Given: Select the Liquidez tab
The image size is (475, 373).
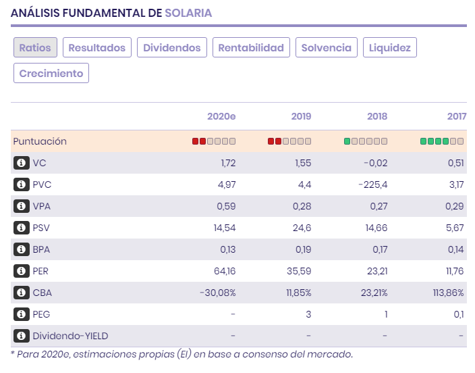Looking at the screenshot, I should coord(390,47).
